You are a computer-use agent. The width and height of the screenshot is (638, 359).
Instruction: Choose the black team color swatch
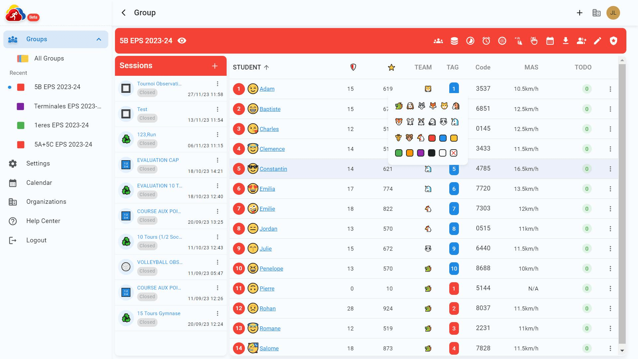pos(432,153)
